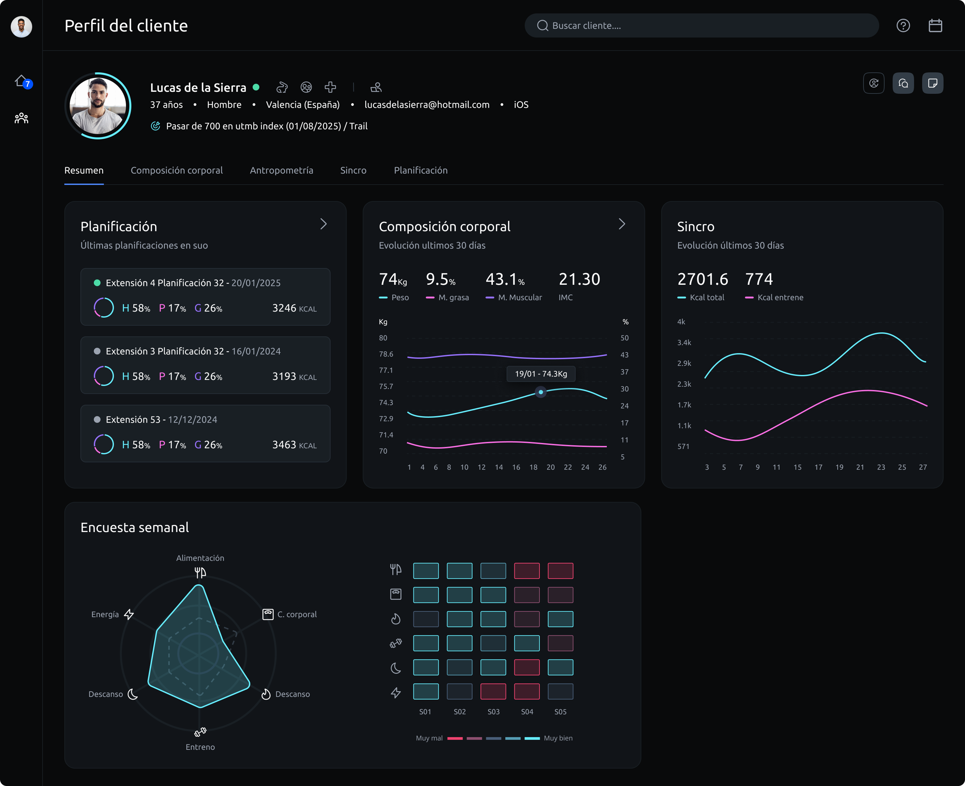Open the Sincro tab
Viewport: 965px width, 786px height.
pyautogui.click(x=353, y=170)
